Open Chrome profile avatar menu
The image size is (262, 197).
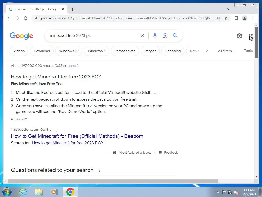coord(245,18)
